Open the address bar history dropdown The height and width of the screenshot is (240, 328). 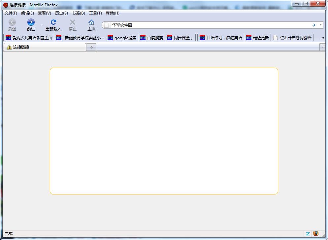tap(320, 25)
